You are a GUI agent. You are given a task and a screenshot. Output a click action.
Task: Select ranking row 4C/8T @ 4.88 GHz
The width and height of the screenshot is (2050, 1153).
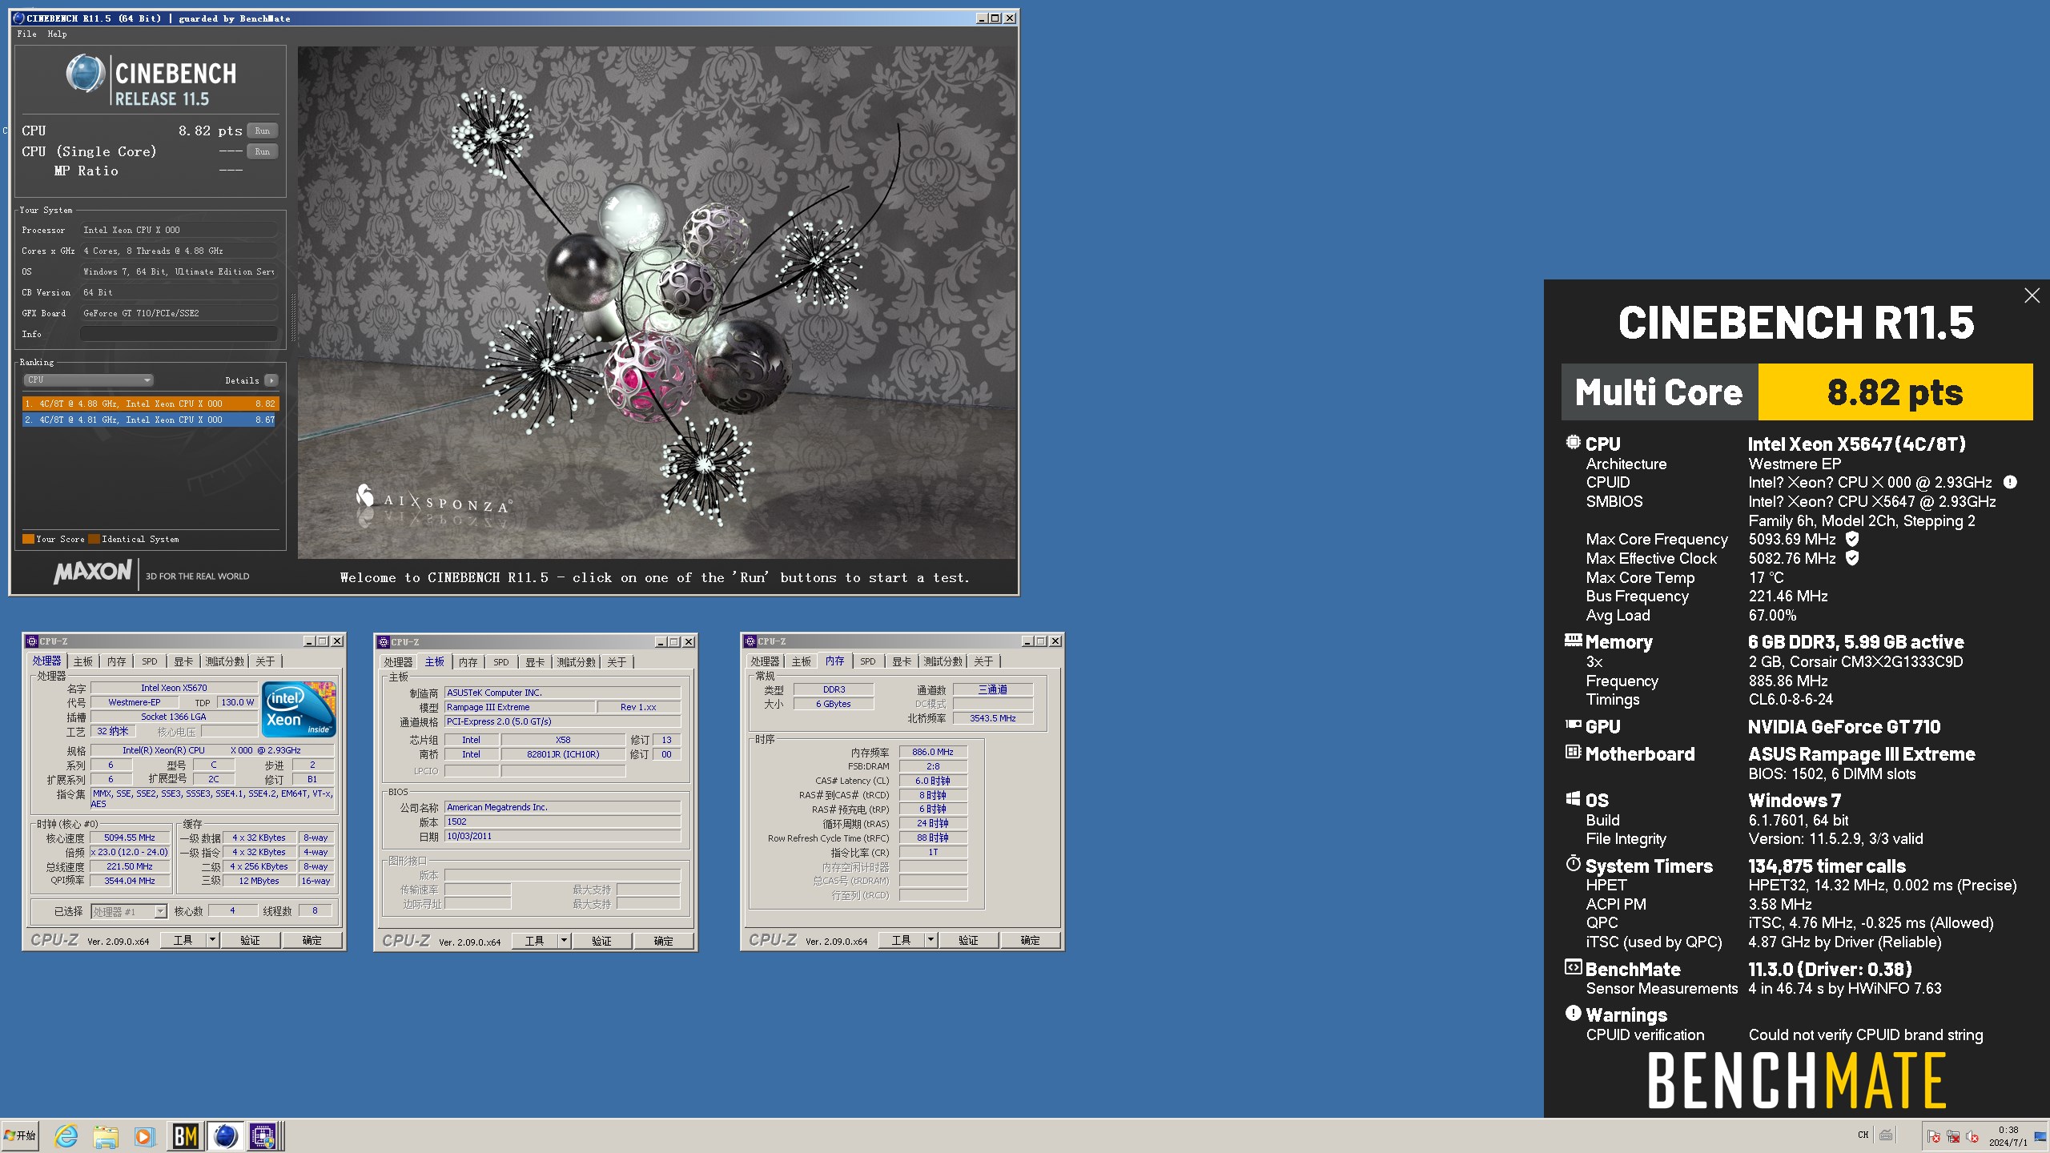point(150,404)
